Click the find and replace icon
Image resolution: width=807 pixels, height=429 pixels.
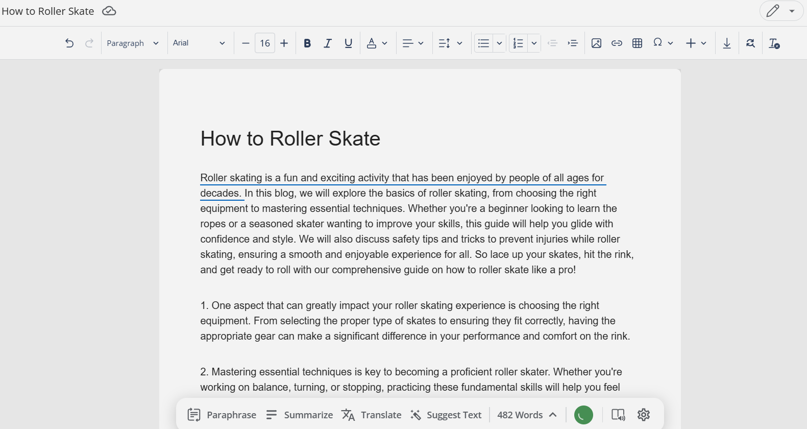tap(750, 43)
